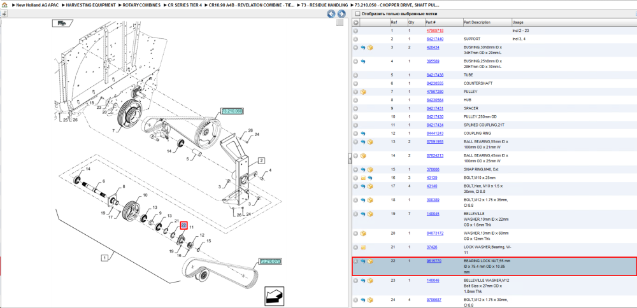Click blue arrow icon on COUPLING RING row
This screenshot has width=637, height=308.
pos(363,134)
